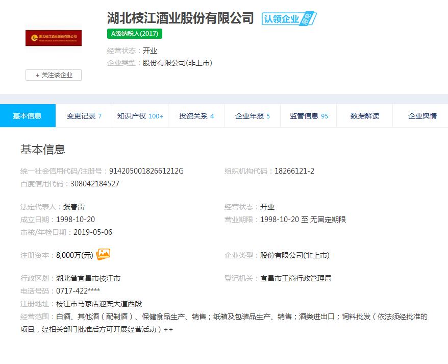The image size is (448, 364).
Task: Click the 关注该企业 follow button
Action: (x=54, y=75)
